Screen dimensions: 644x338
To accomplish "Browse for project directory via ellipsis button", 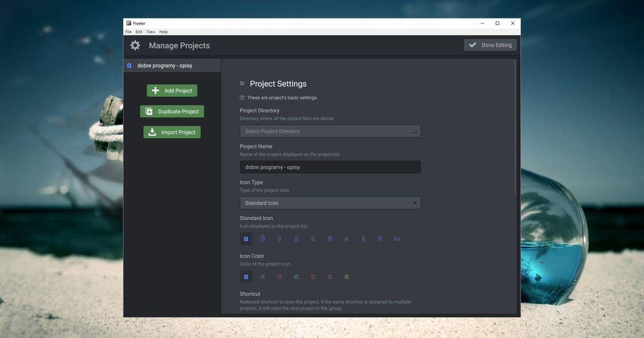I will click(x=414, y=131).
